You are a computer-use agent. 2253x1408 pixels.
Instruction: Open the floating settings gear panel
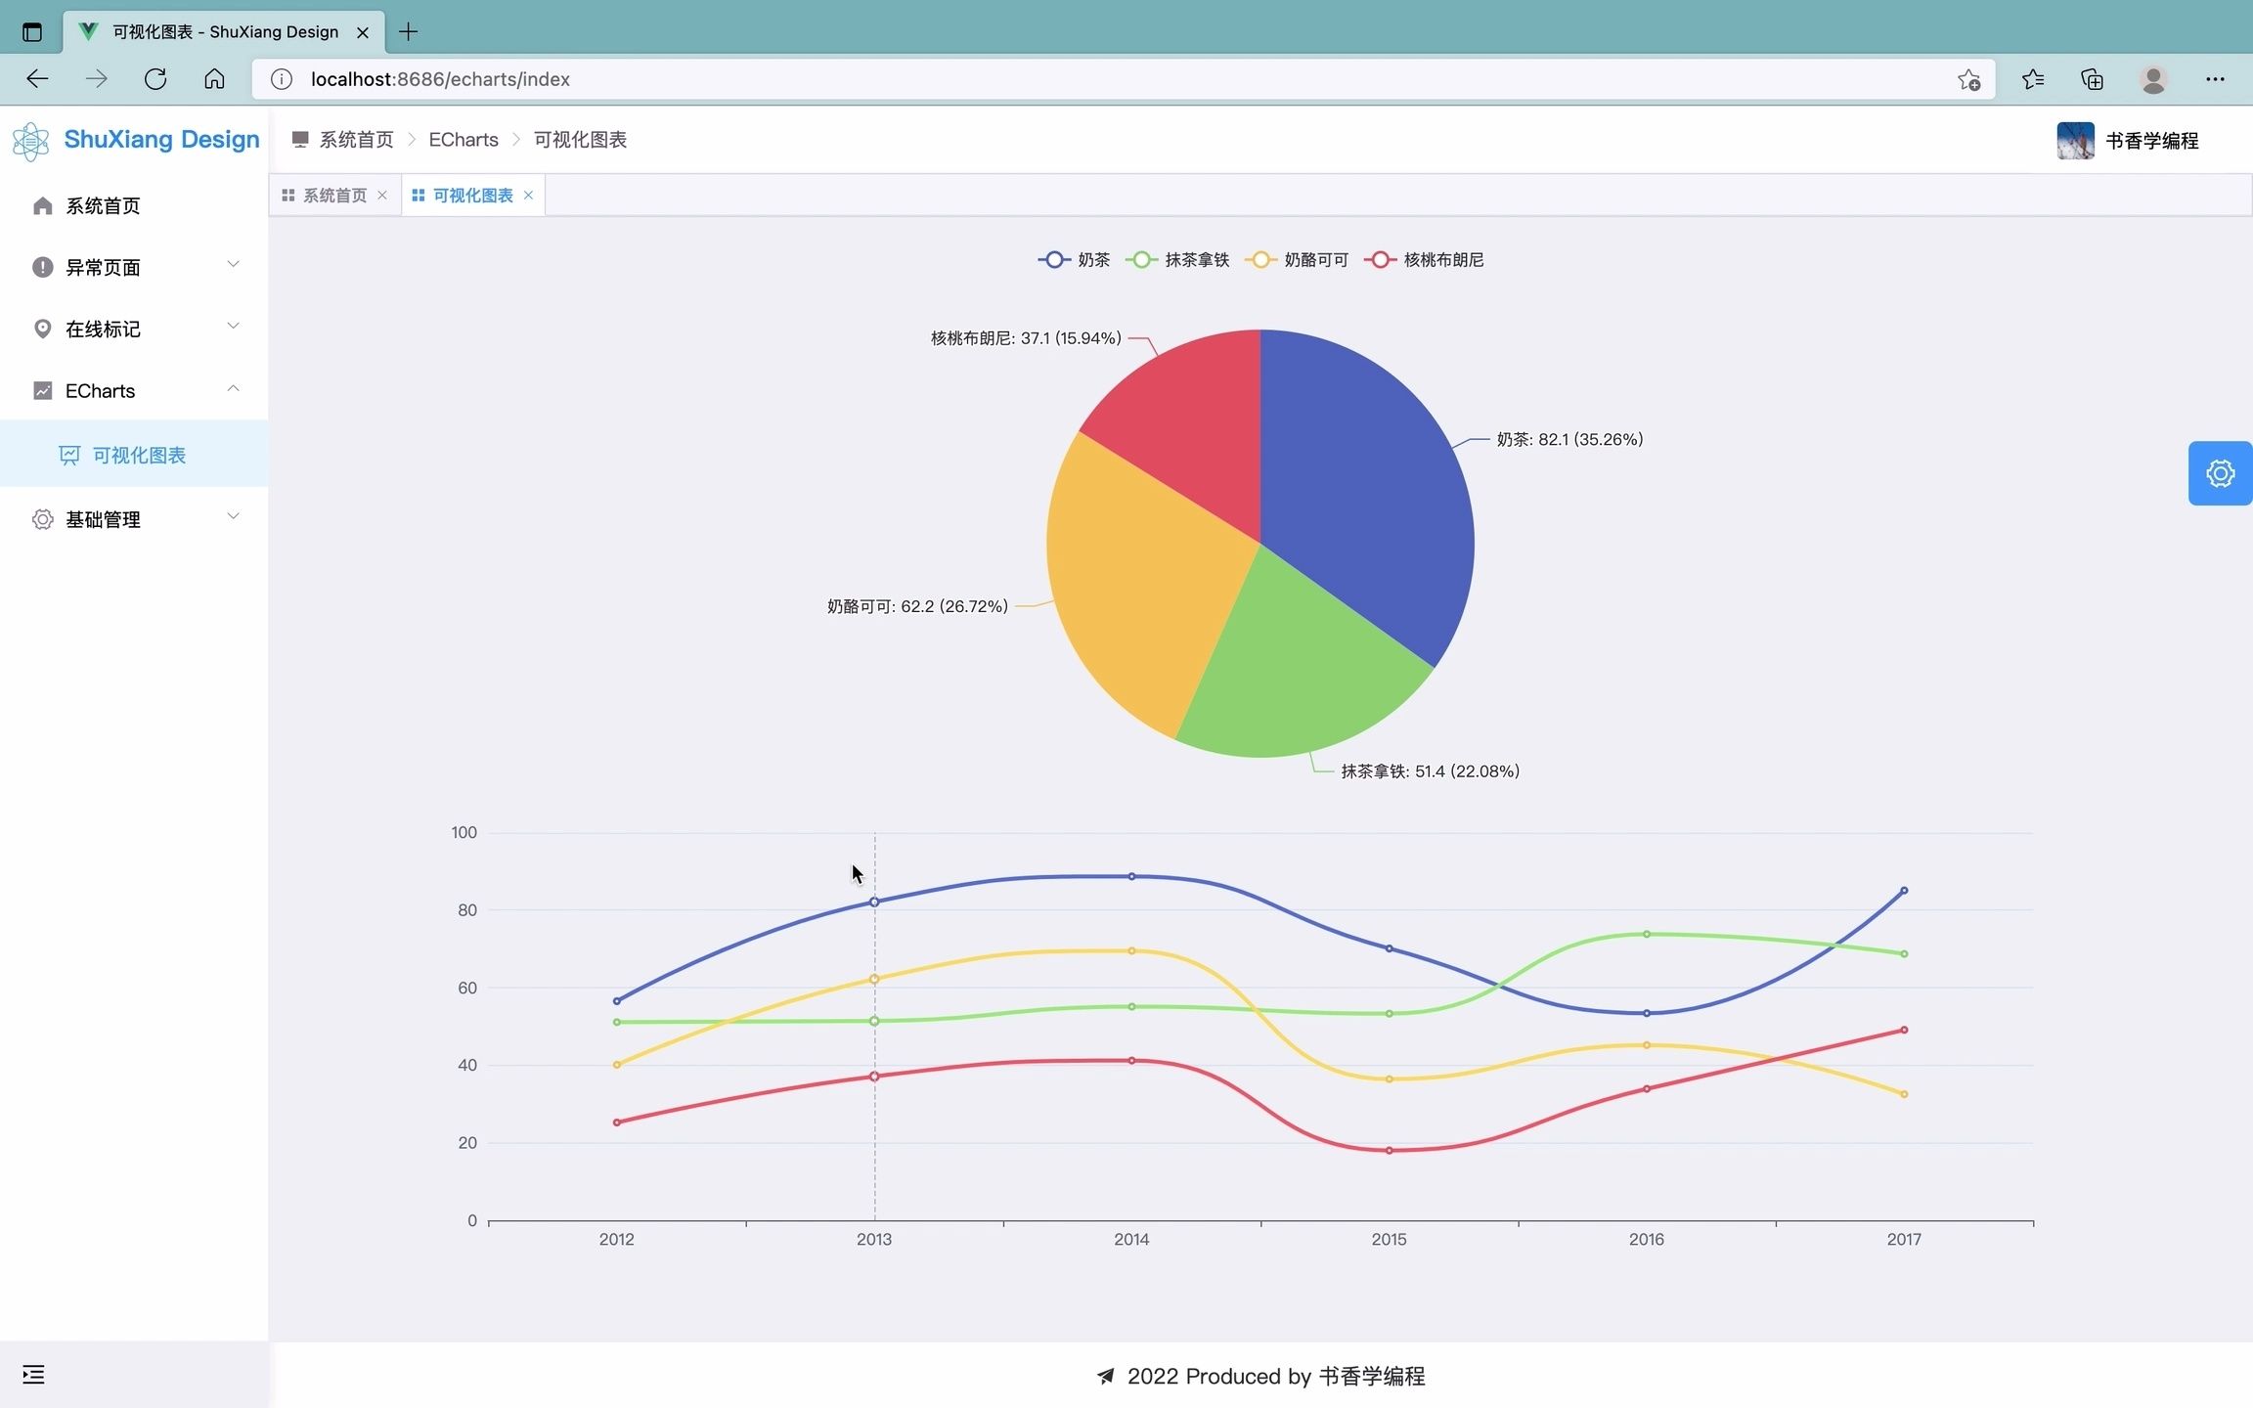(x=2220, y=473)
